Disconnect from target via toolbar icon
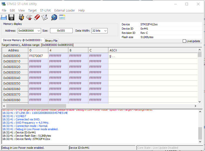 pos(29,17)
